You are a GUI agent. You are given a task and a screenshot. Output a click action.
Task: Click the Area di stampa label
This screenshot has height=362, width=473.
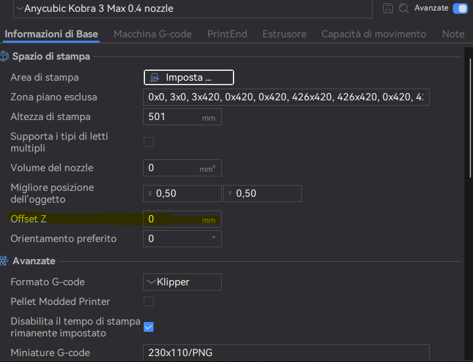(x=45, y=77)
